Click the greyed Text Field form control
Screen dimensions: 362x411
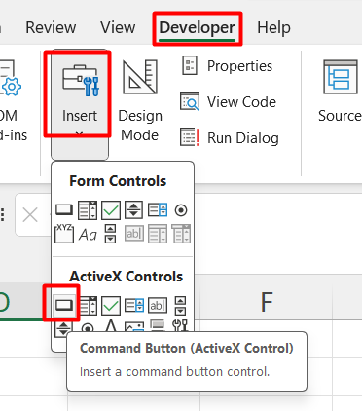[x=134, y=234]
